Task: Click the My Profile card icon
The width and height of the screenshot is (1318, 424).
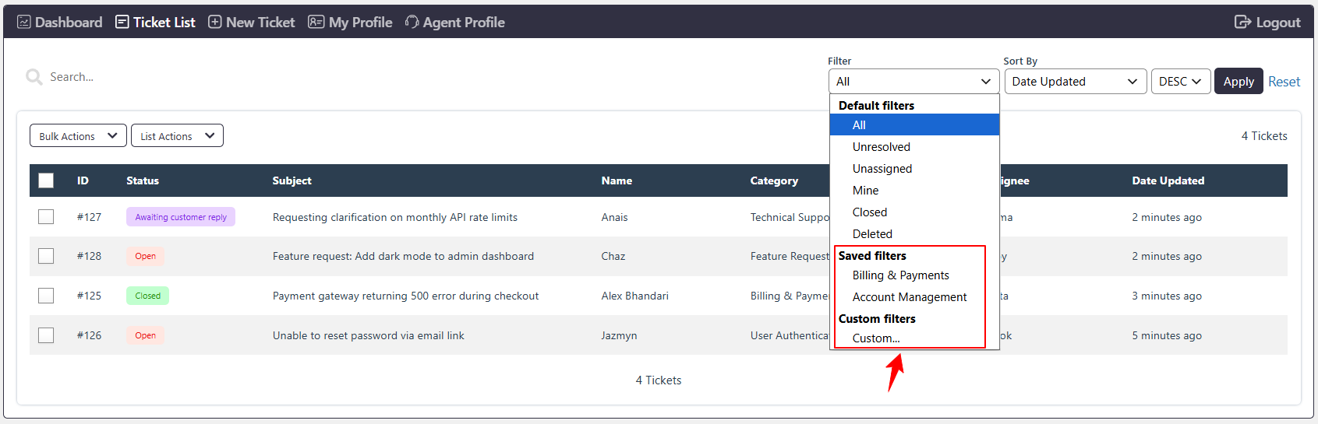Action: click(316, 22)
